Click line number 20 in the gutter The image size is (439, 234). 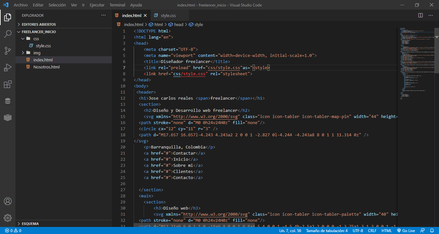[123, 147]
